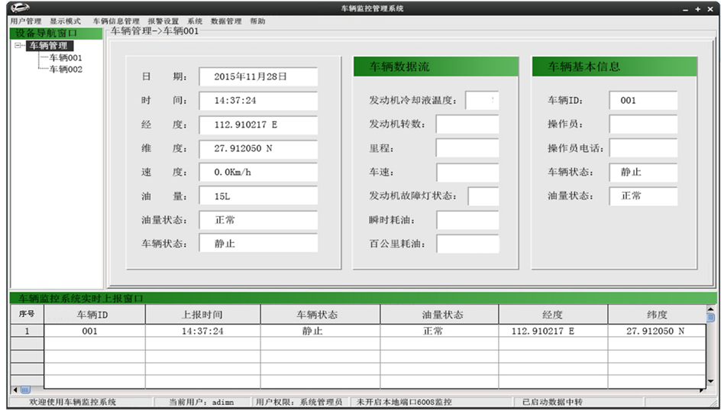Click the 操作员电话 input field
Image resolution: width=721 pixels, height=411 pixels.
(643, 148)
